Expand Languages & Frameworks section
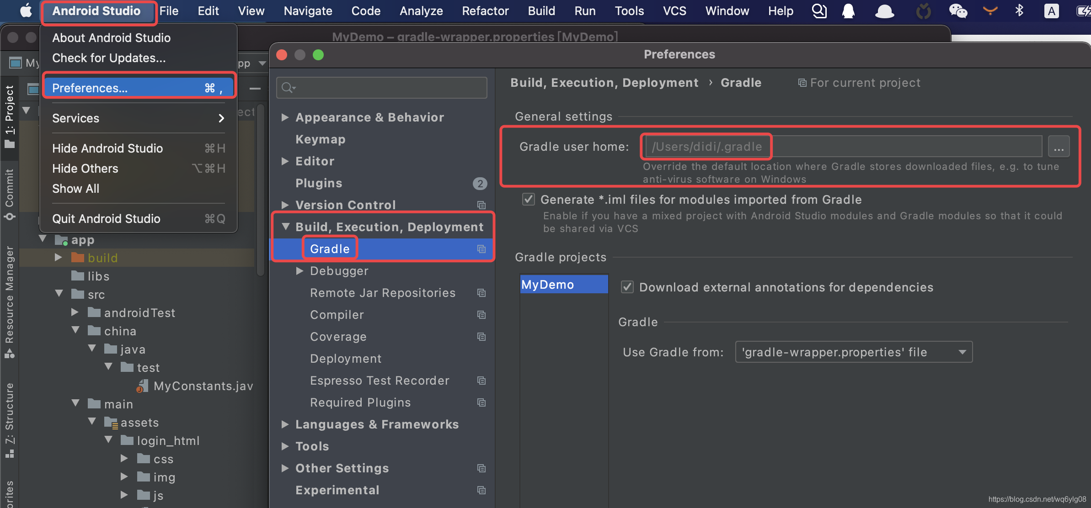 (285, 424)
